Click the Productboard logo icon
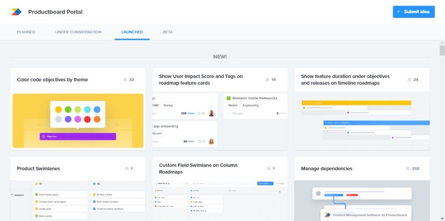Screen dimensions: 445x221 16,12
